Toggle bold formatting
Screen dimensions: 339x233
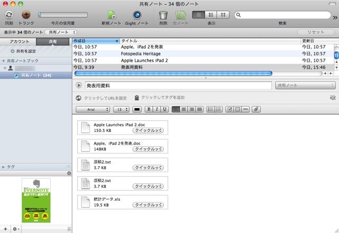pos(149,110)
